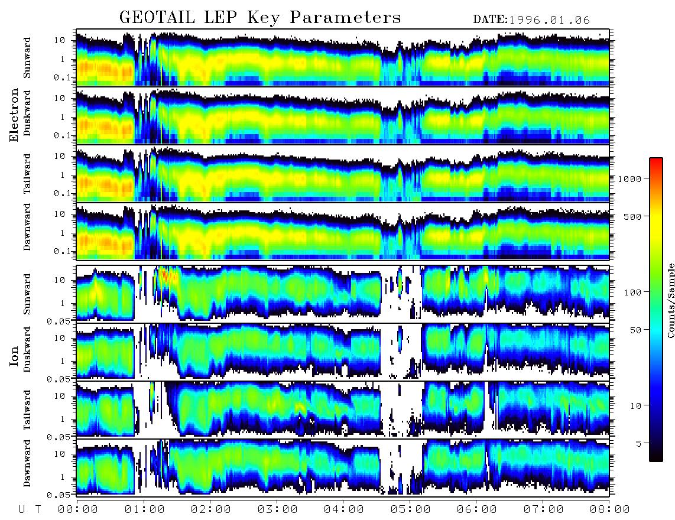The image size is (675, 520).
Task: Select the Electron "Dawnward" panel label
Action: 27,227
